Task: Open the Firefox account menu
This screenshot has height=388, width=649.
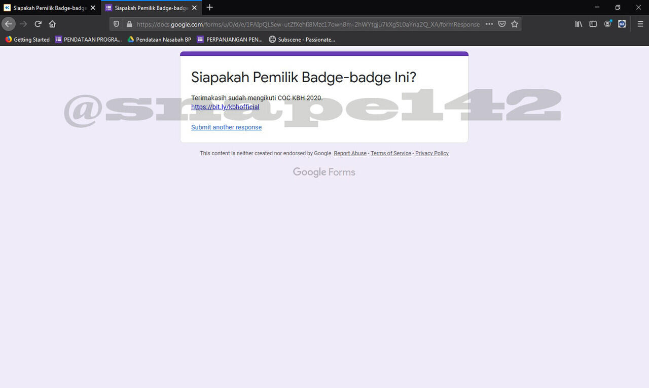Action: pos(607,24)
